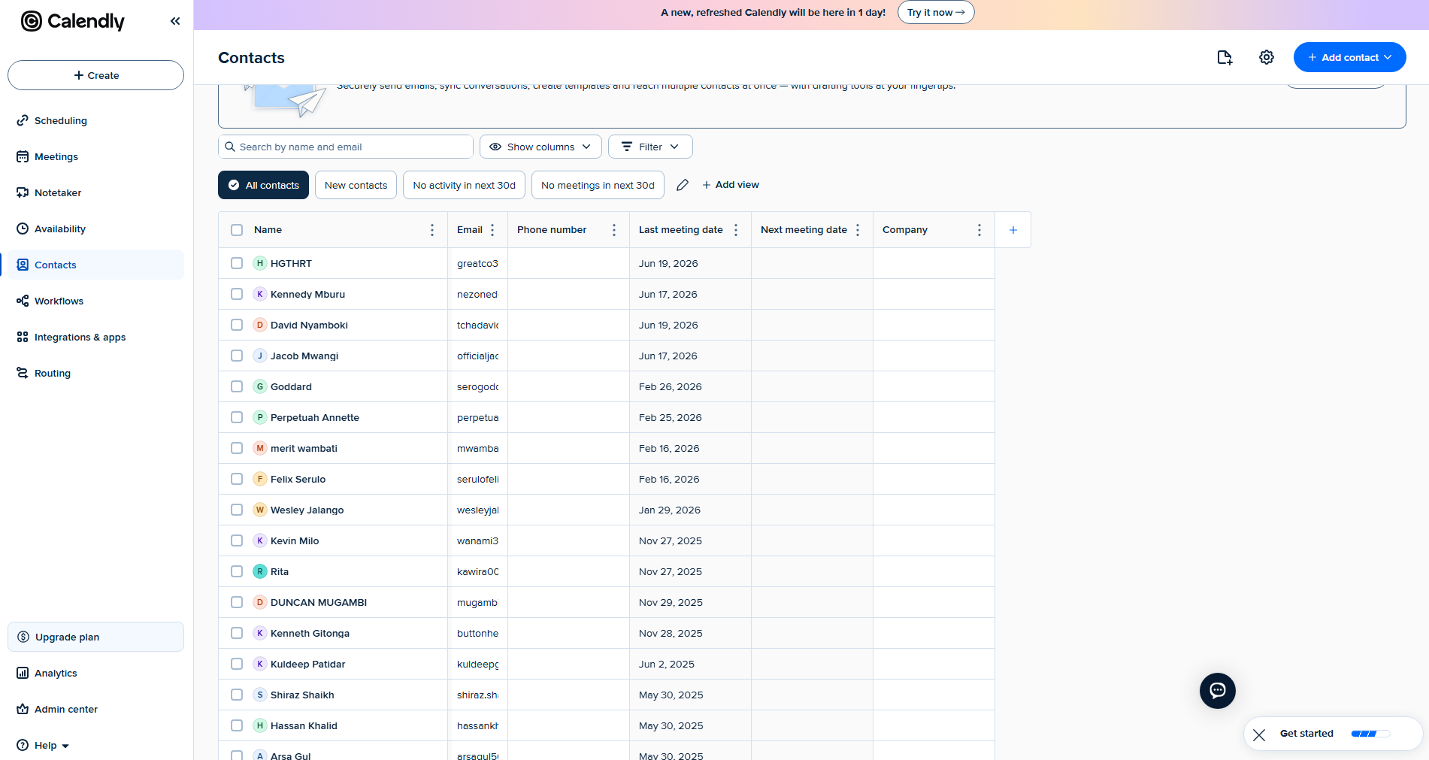Open Integrations & apps
Screen dimensions: 1429x760
coord(95,337)
